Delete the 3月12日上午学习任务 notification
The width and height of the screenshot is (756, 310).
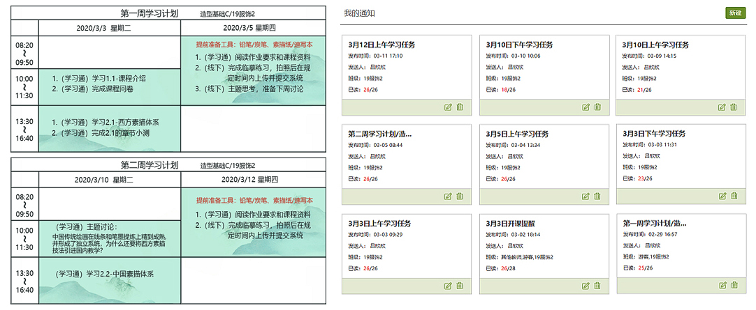tap(460, 107)
